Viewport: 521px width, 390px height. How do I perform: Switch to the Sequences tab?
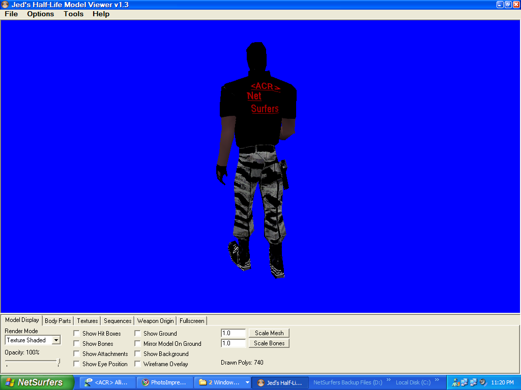click(x=118, y=321)
